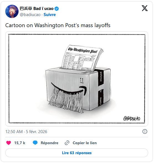Choose Copier le lien text
This screenshot has width=154, height=163.
[85, 143]
